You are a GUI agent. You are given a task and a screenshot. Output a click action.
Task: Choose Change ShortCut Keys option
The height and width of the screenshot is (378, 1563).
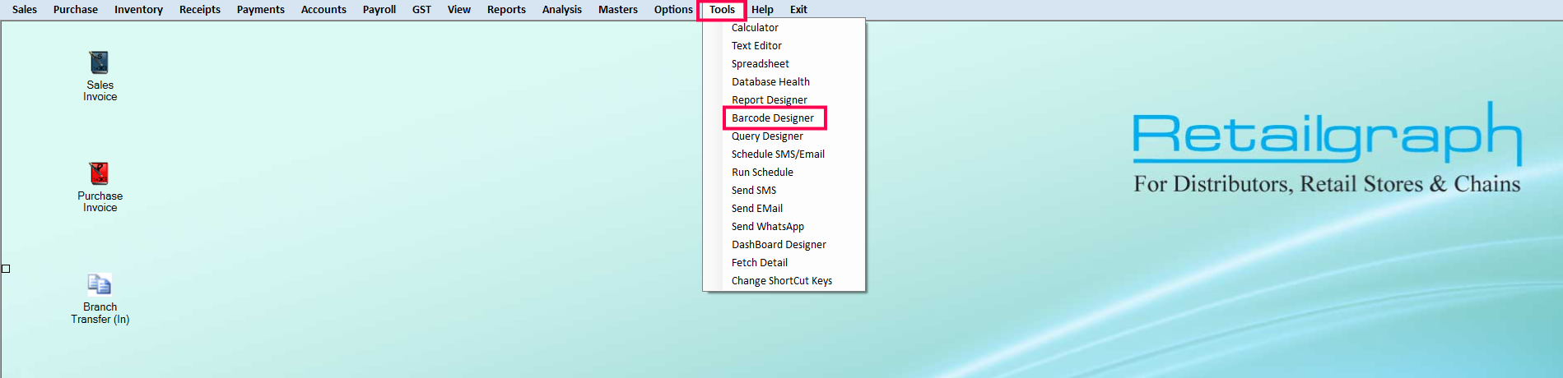[x=781, y=281]
